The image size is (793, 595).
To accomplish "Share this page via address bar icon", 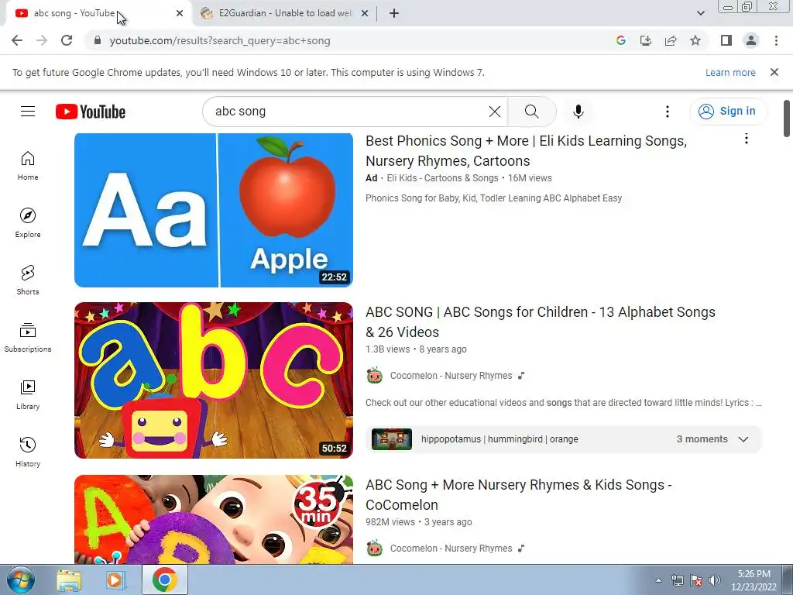I will coord(671,40).
